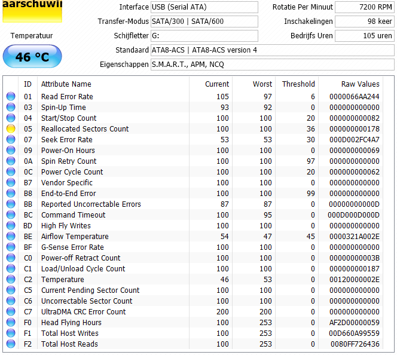Select the Seek Error Rate attribute name

[x=67, y=139]
